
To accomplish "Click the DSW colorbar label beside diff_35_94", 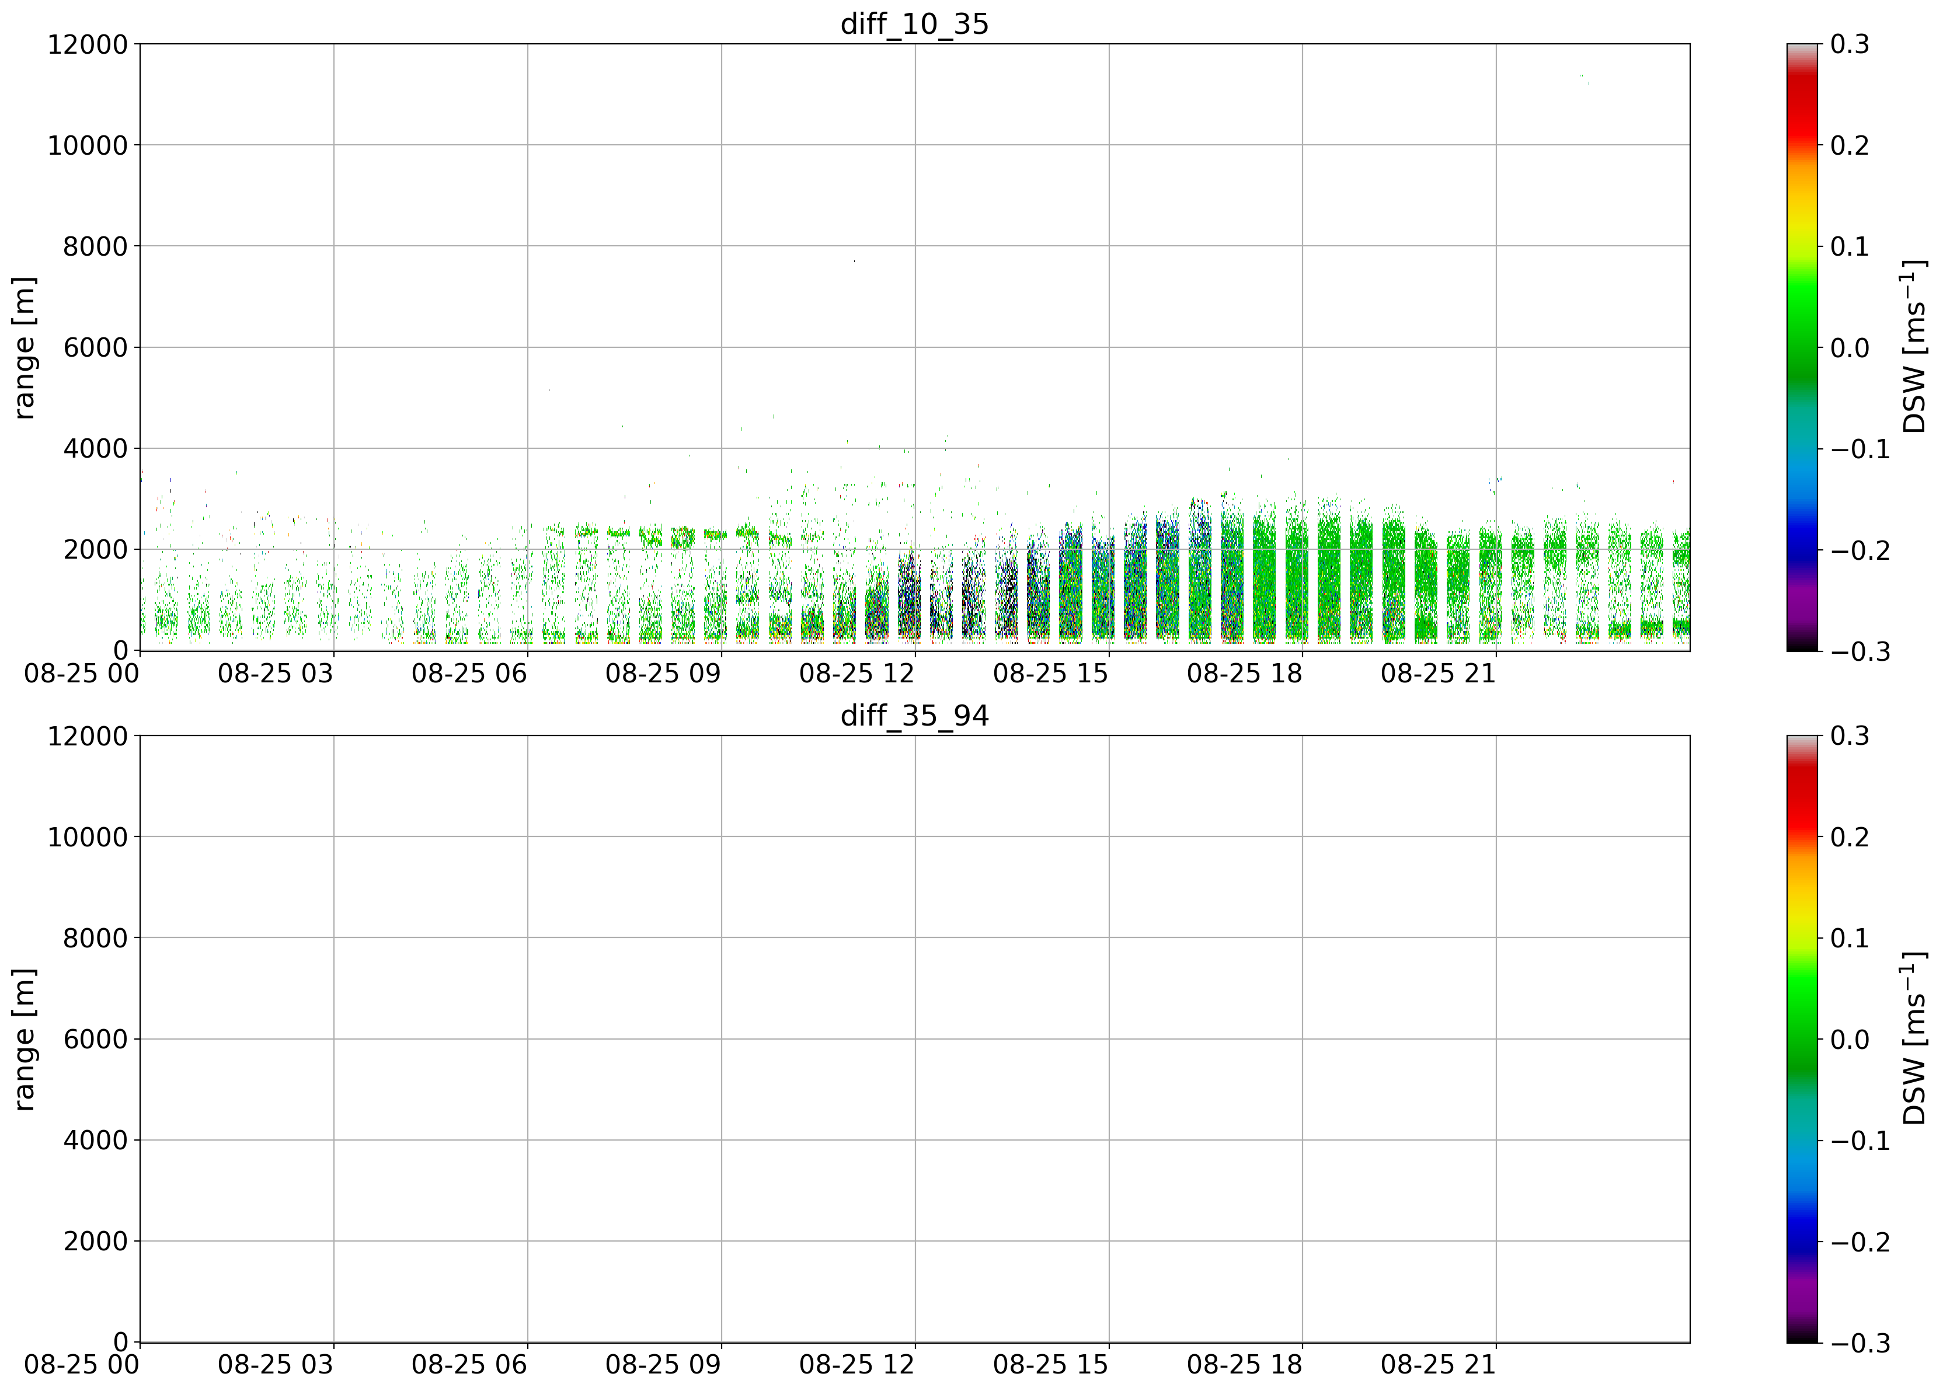I will tap(1914, 1038).
